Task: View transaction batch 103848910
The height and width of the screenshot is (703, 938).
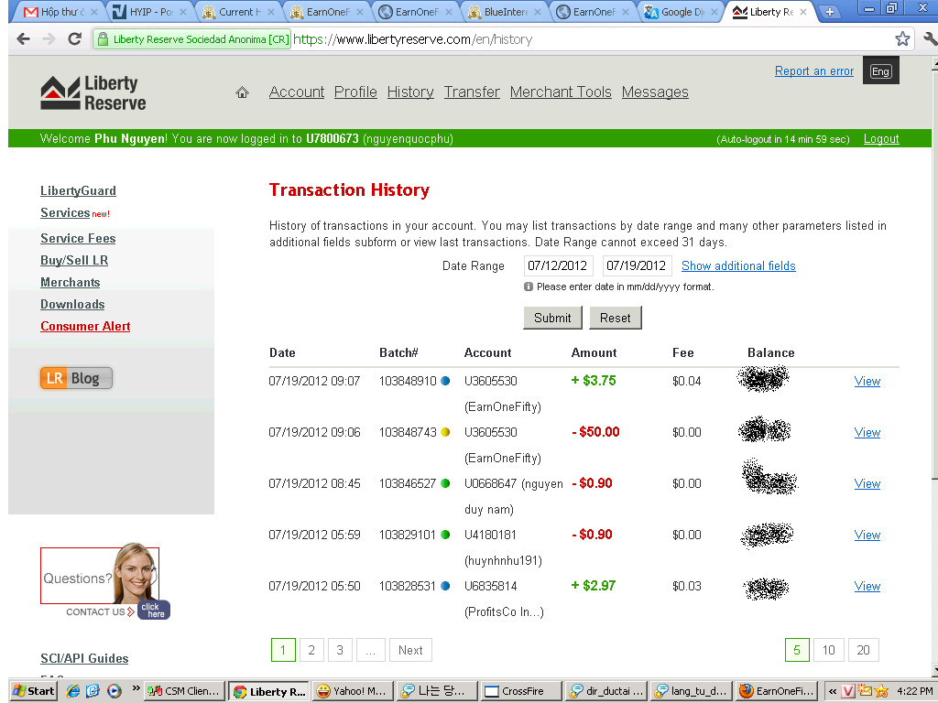Action: 867,381
